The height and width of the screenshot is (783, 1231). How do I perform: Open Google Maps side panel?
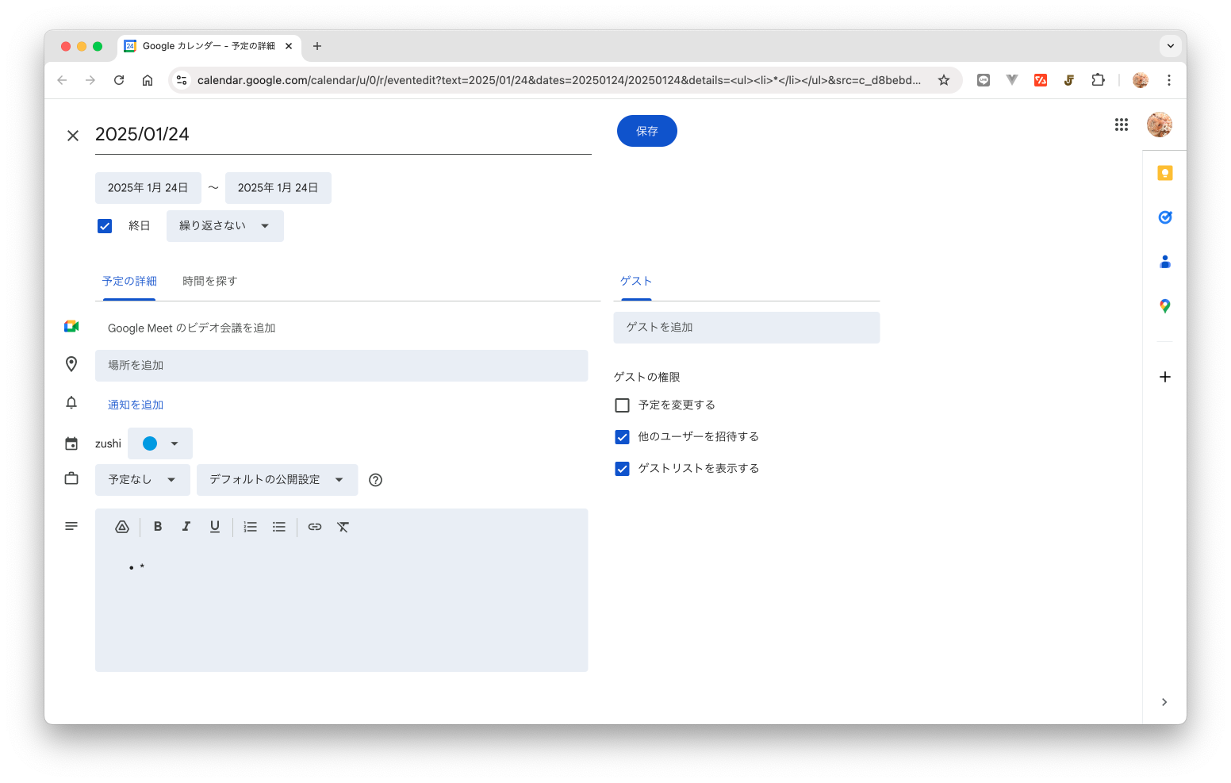1165,306
